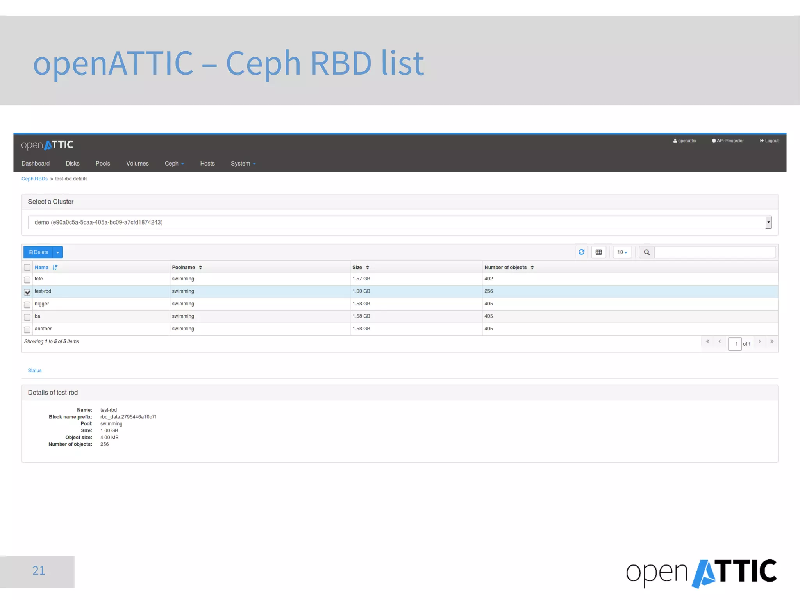800x600 pixels.
Task: Sort by Size column arrows
Action: click(368, 267)
